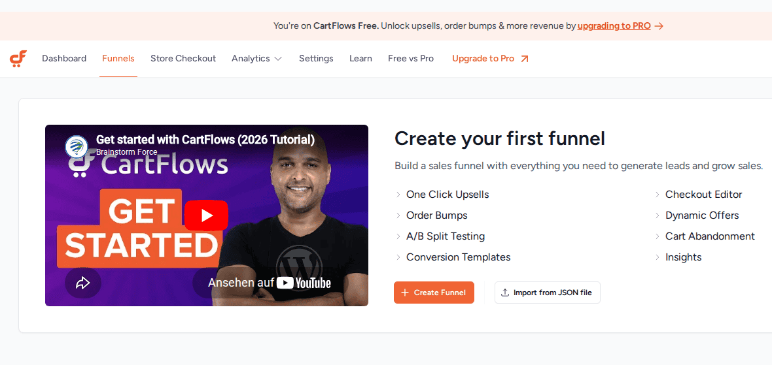Click the Cart Abandonment text
772x365 pixels.
(x=710, y=236)
